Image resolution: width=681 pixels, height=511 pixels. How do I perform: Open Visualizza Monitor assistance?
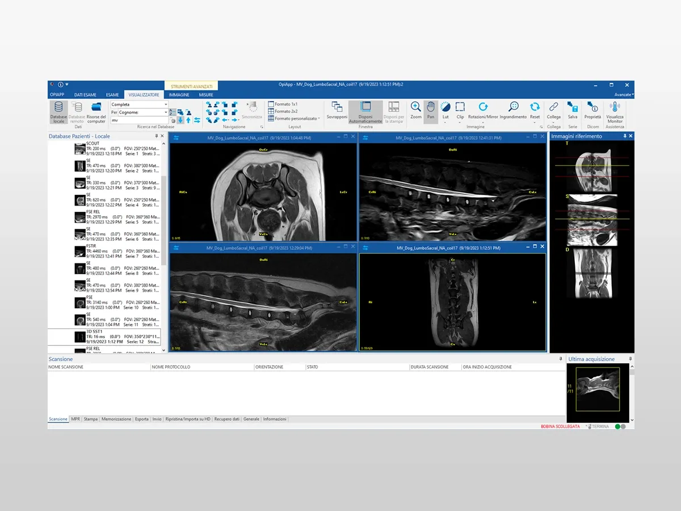615,112
